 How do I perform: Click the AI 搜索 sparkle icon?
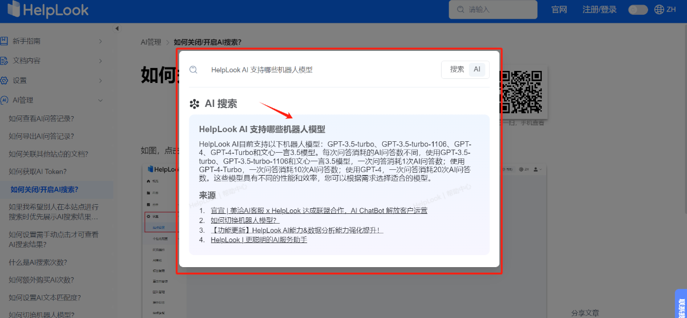coord(194,104)
